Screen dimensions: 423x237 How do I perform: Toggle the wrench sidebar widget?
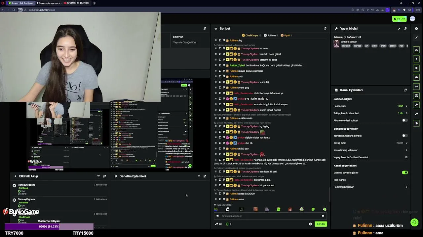pyautogui.click(x=416, y=105)
